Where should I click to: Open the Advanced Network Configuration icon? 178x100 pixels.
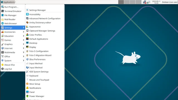(27, 18)
